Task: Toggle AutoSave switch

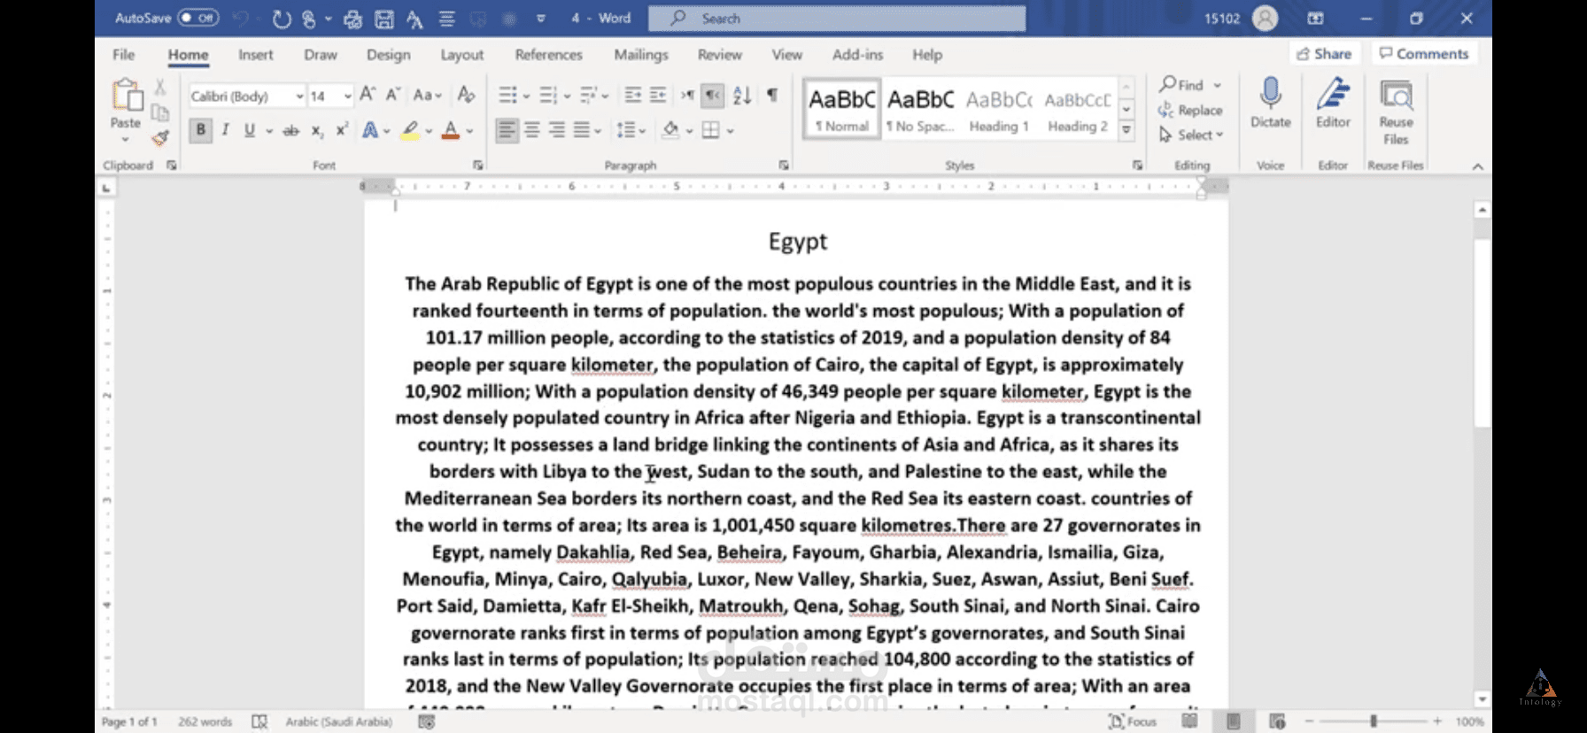Action: pos(198,18)
